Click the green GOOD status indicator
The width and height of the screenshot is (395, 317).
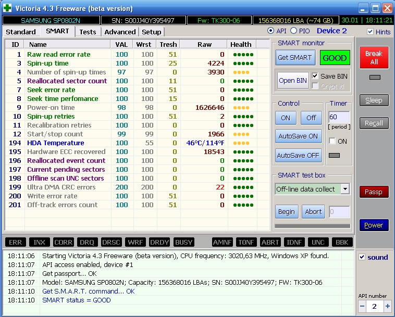(x=335, y=58)
